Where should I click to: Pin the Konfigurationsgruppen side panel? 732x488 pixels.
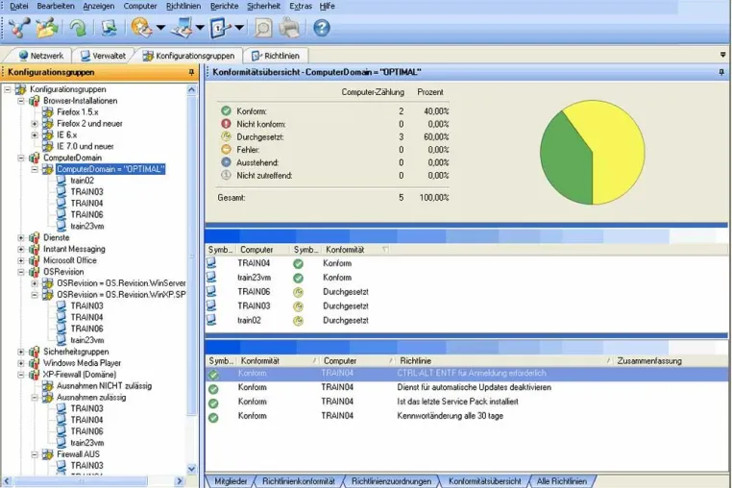191,72
